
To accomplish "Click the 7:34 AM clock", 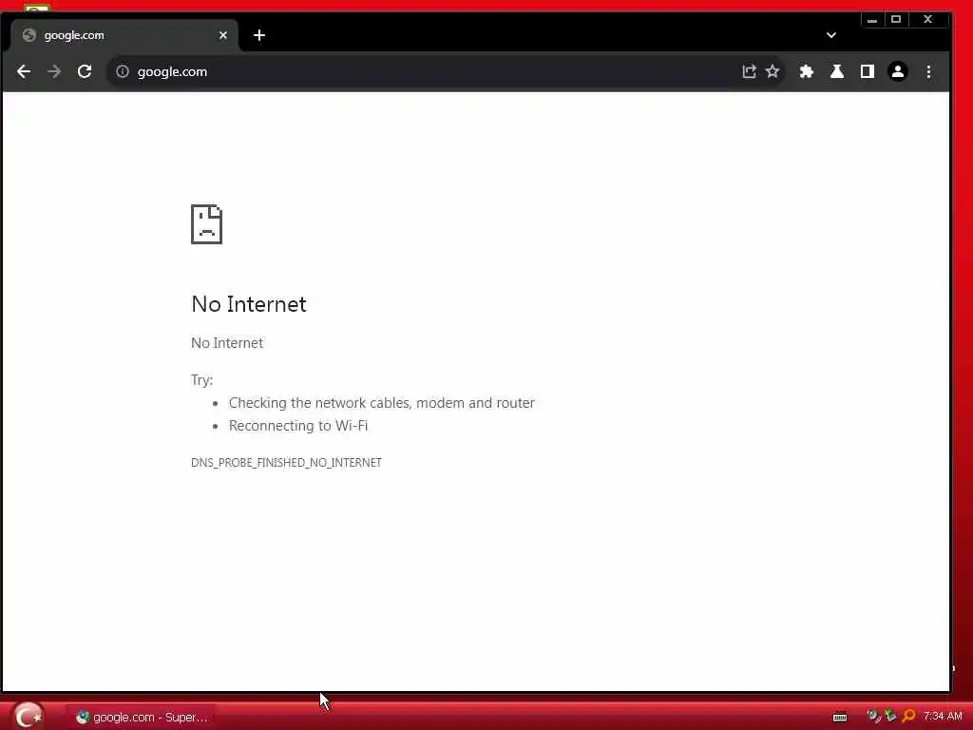I will [x=943, y=717].
